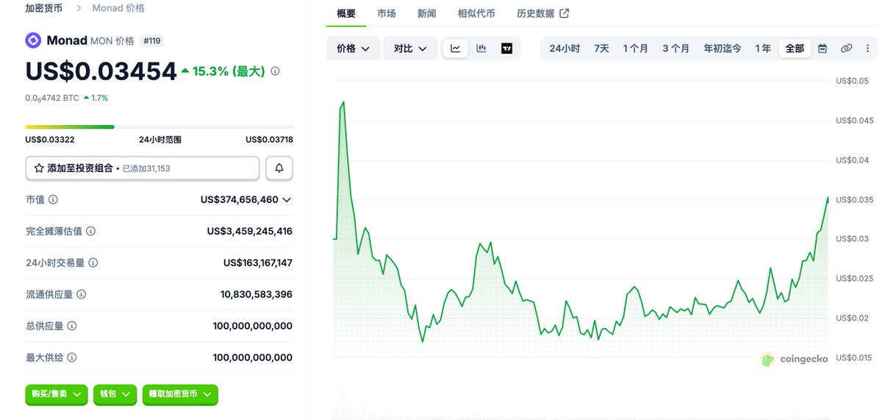This screenshot has width=882, height=420.
Task: Click the Monad coin logo icon
Action: [33, 40]
